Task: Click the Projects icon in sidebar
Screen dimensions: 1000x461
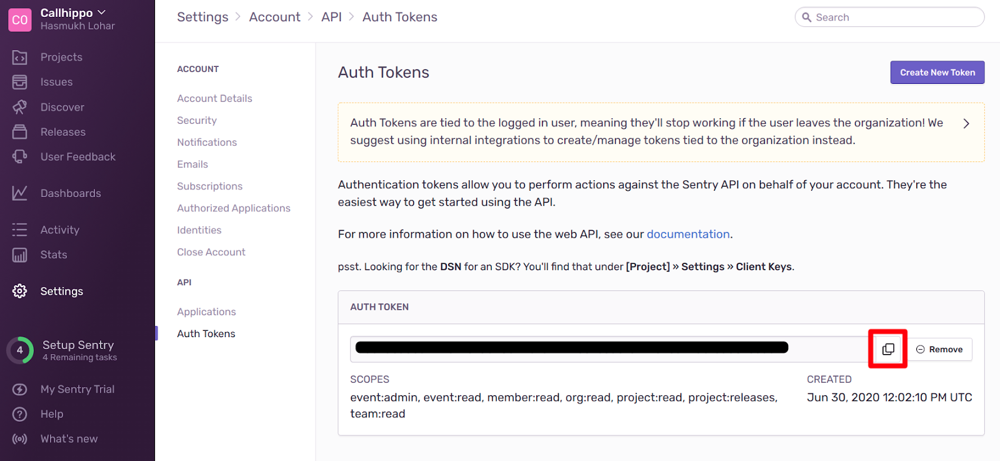Action: click(19, 58)
